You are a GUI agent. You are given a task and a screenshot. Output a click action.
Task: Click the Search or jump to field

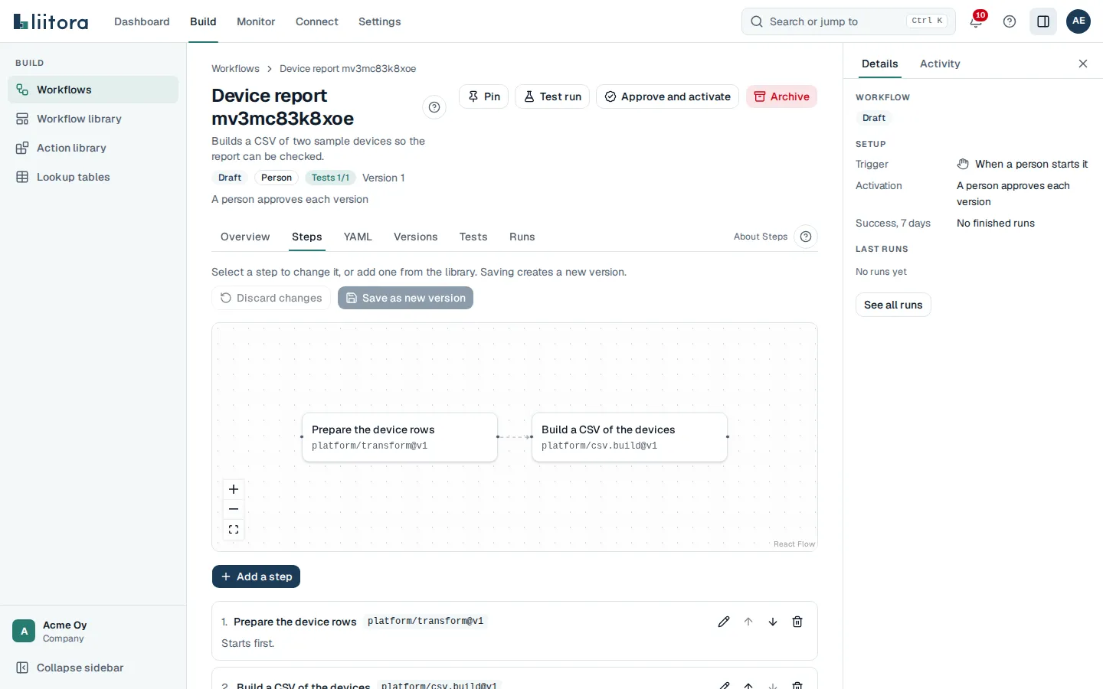(849, 21)
